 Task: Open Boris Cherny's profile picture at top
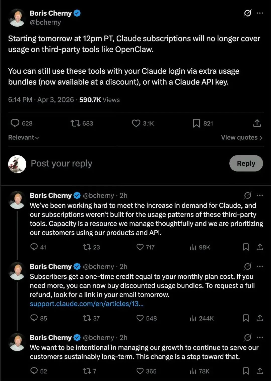(x=17, y=18)
